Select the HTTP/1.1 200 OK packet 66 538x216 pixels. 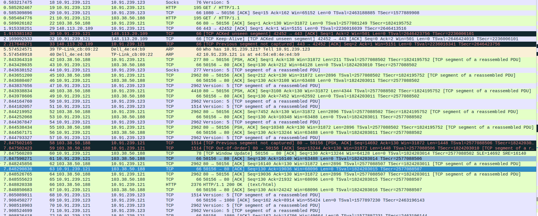203,184
